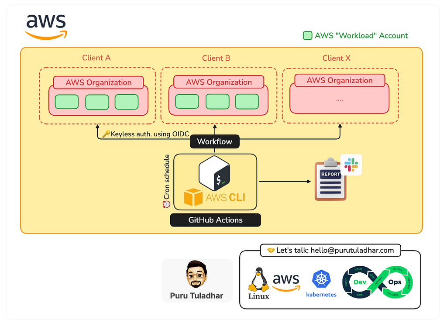
Task: Click the black Workflow label
Action: click(215, 142)
